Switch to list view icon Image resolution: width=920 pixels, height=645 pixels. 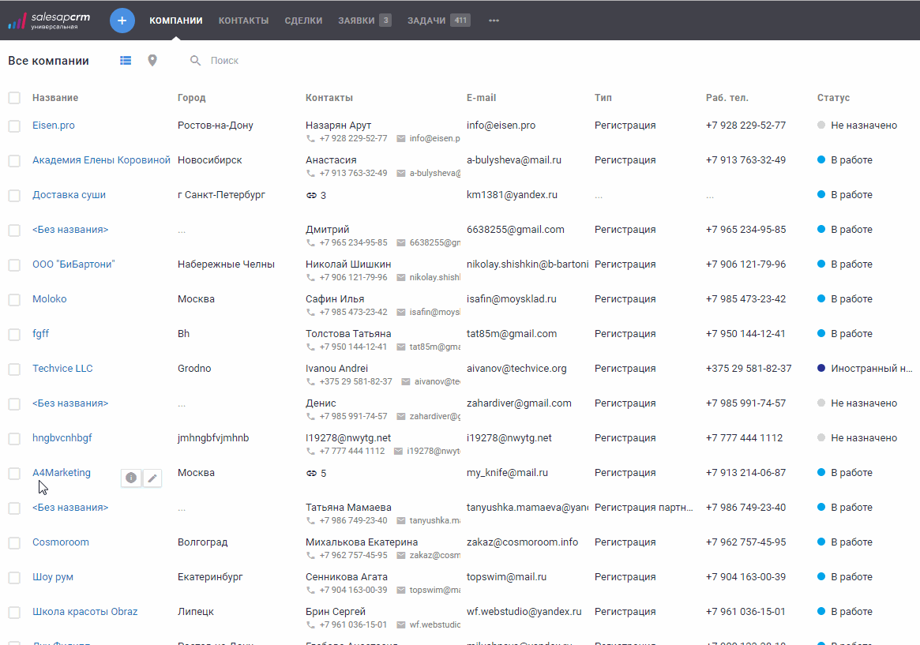(126, 61)
